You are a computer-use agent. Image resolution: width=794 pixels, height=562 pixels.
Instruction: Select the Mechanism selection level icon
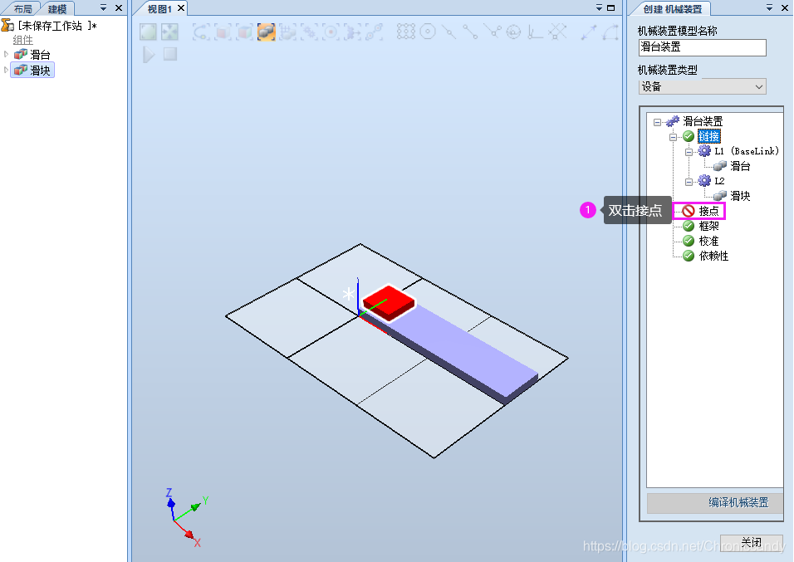tap(310, 32)
